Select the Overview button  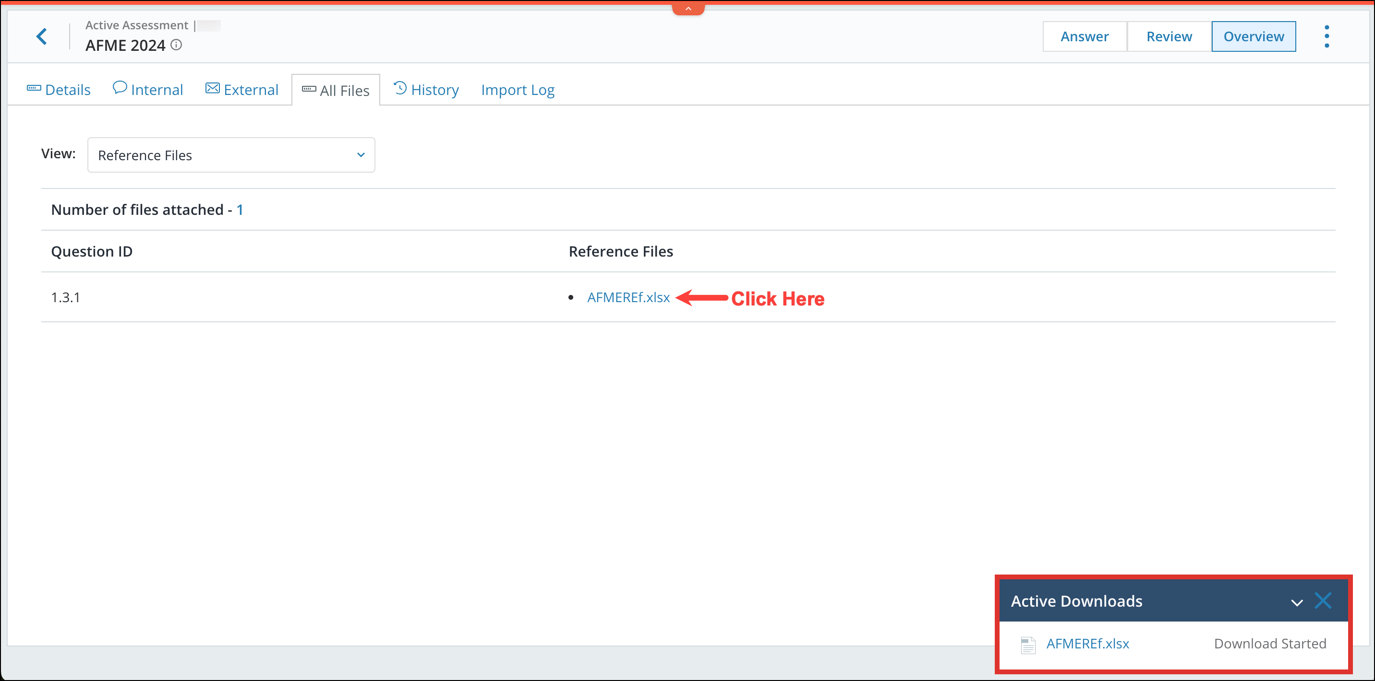1254,36
